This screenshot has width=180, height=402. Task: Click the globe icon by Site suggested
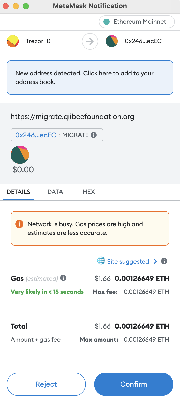101,261
